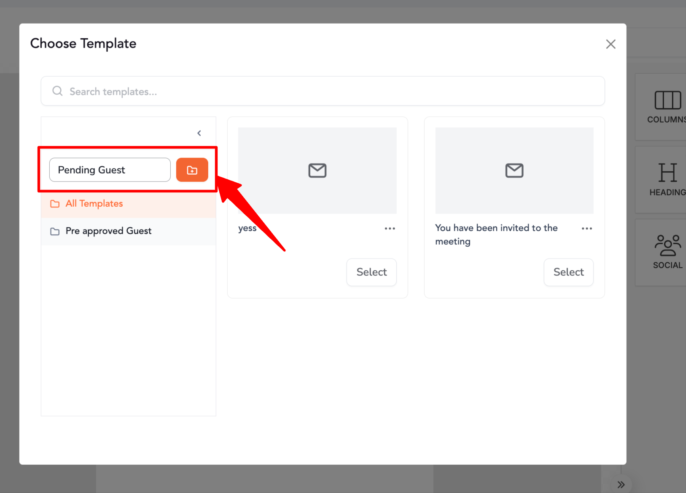686x493 pixels.
Task: Click the meeting invite template thumbnail
Action: (514, 171)
